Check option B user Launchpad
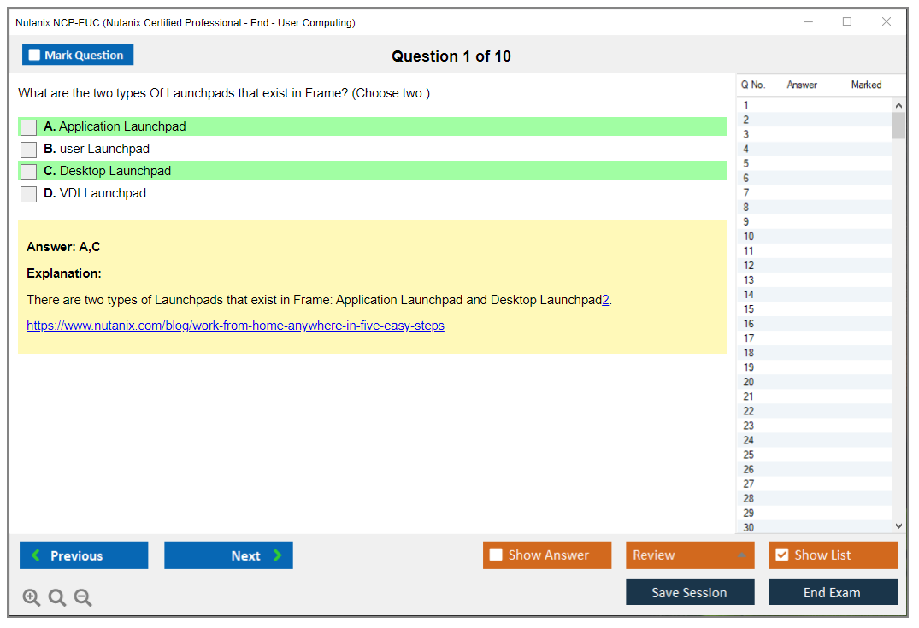The height and width of the screenshot is (628, 919). (x=29, y=150)
